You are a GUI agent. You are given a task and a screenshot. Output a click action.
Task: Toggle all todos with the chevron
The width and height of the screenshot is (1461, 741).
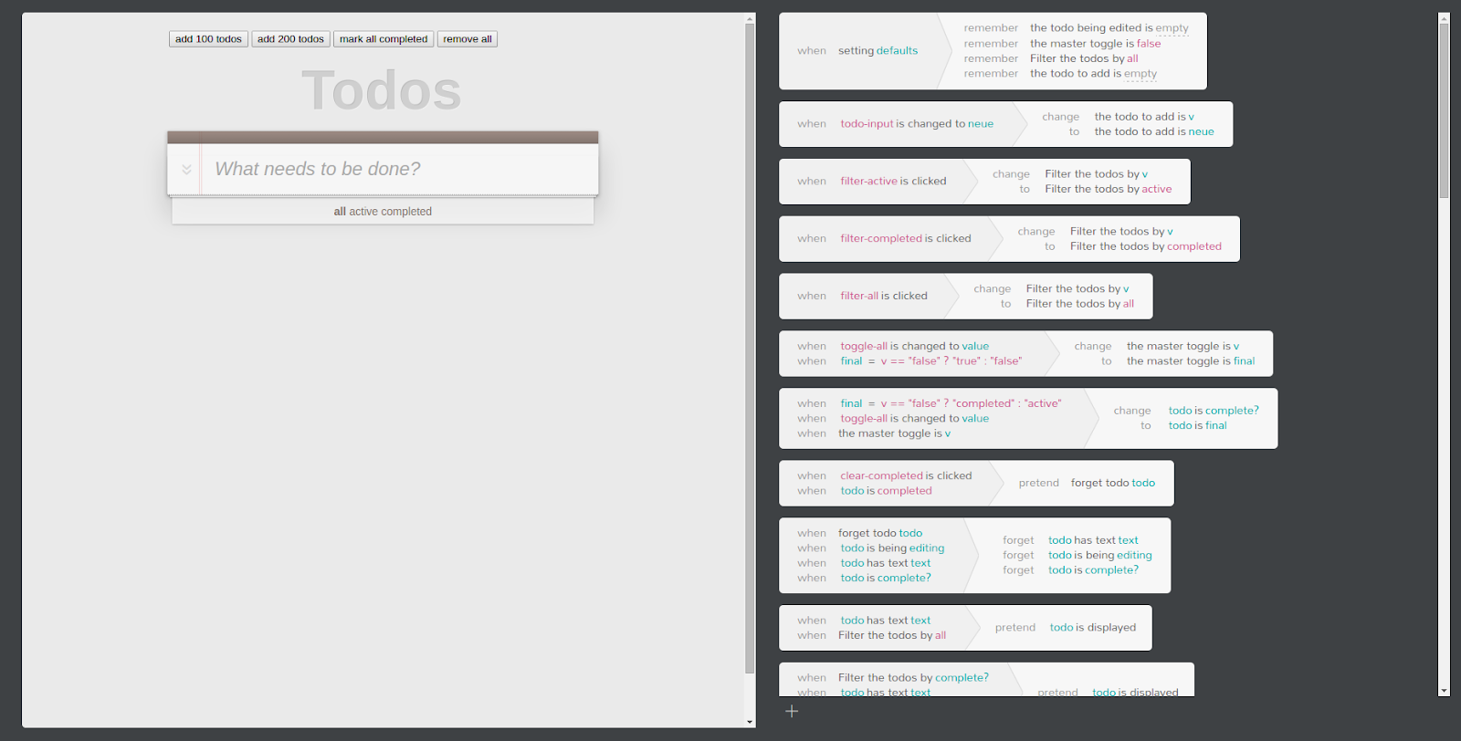(x=186, y=170)
